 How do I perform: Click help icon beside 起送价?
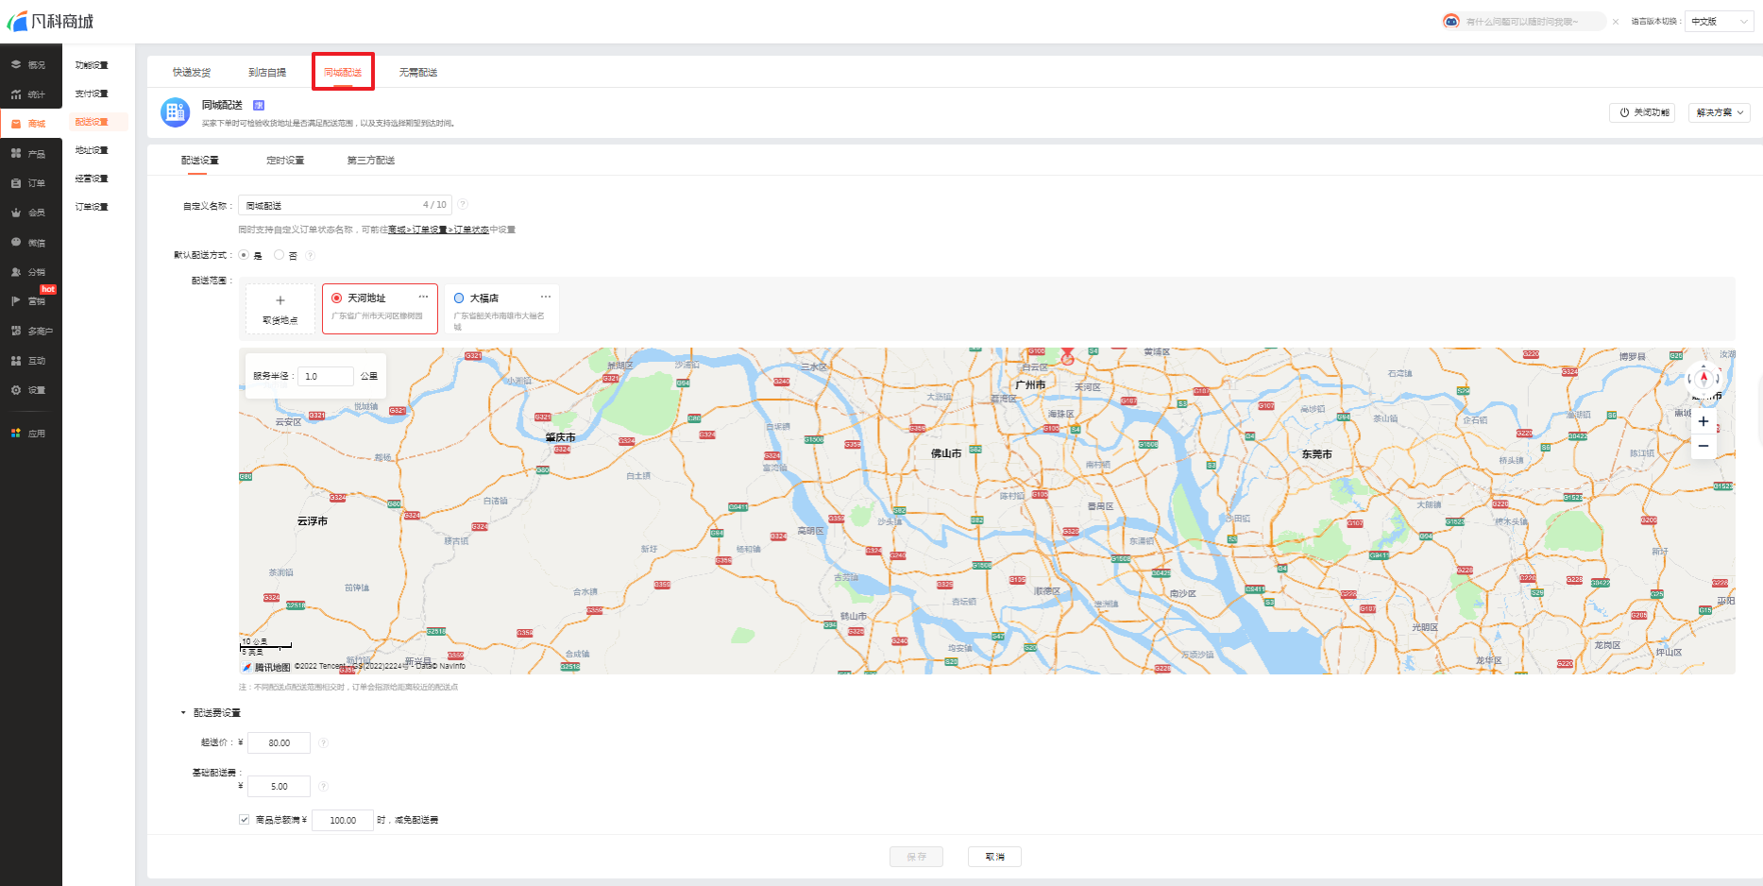coord(323,742)
